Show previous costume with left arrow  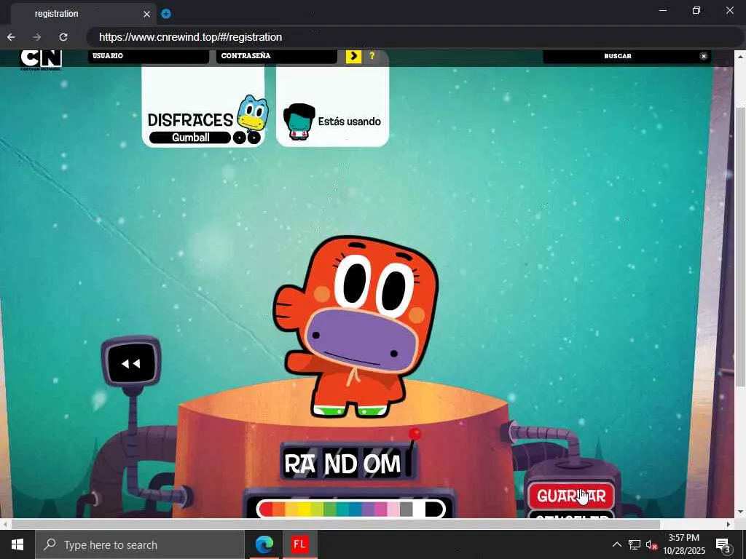coord(239,138)
